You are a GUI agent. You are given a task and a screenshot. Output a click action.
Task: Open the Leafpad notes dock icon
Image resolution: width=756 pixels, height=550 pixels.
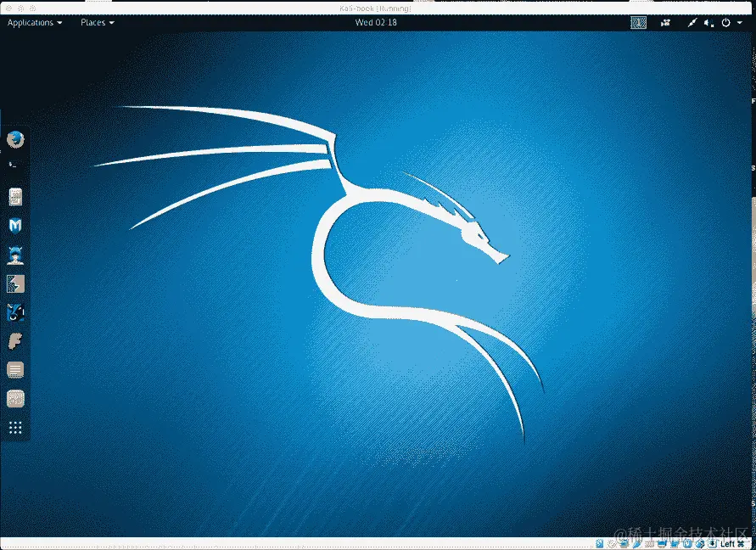[15, 370]
